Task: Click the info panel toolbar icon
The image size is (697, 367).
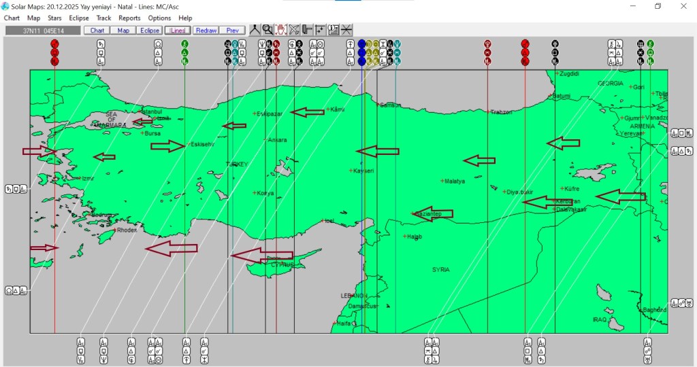Action: click(x=334, y=30)
